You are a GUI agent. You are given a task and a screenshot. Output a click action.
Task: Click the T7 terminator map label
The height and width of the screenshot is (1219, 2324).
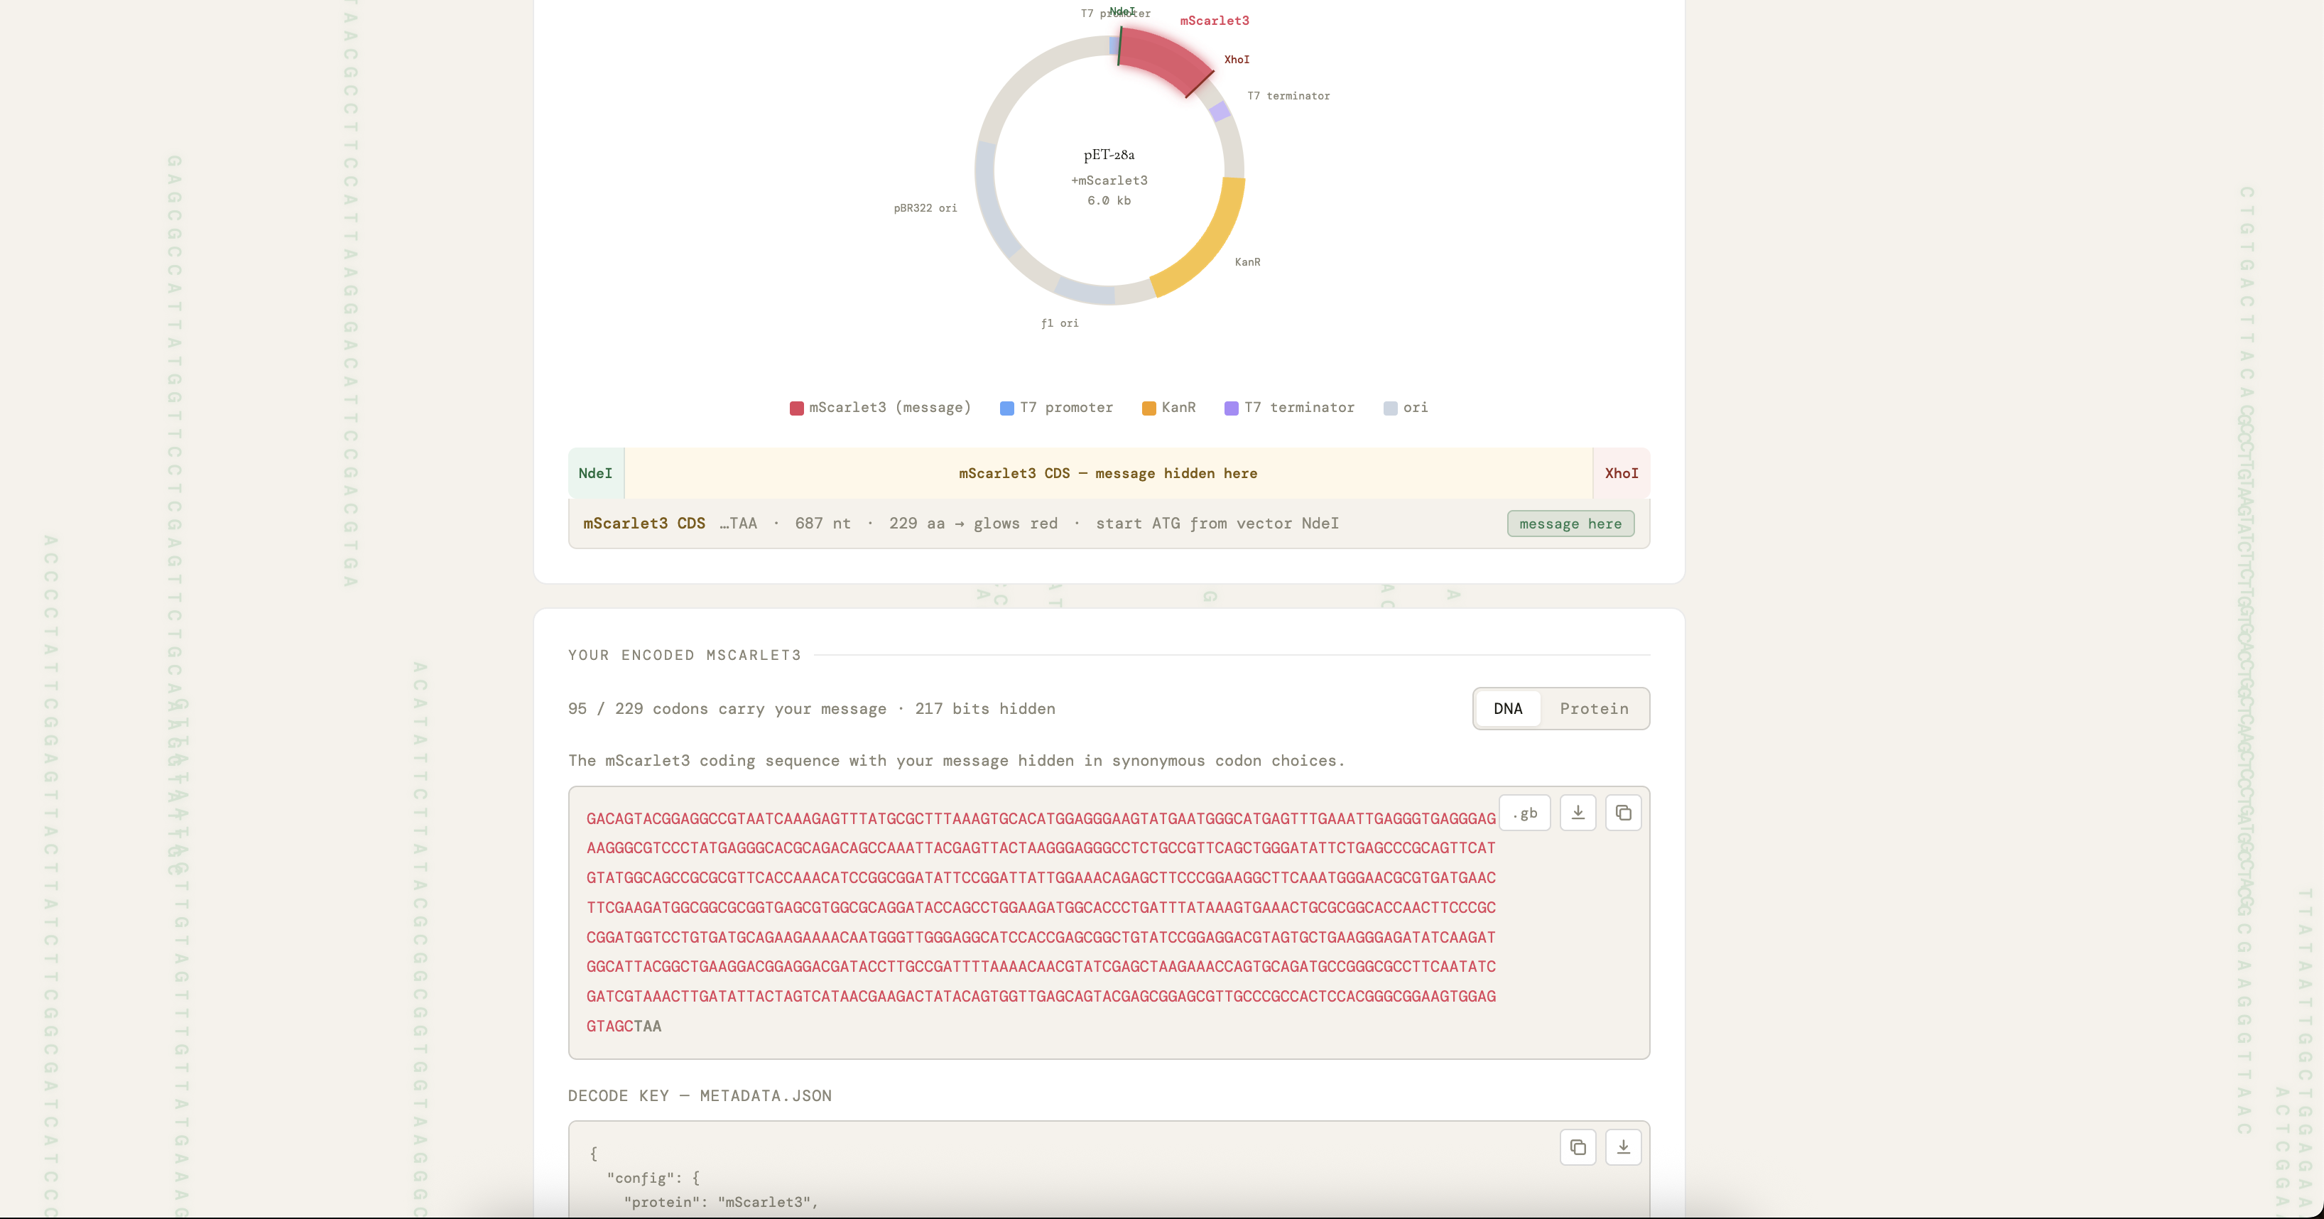click(x=1288, y=96)
